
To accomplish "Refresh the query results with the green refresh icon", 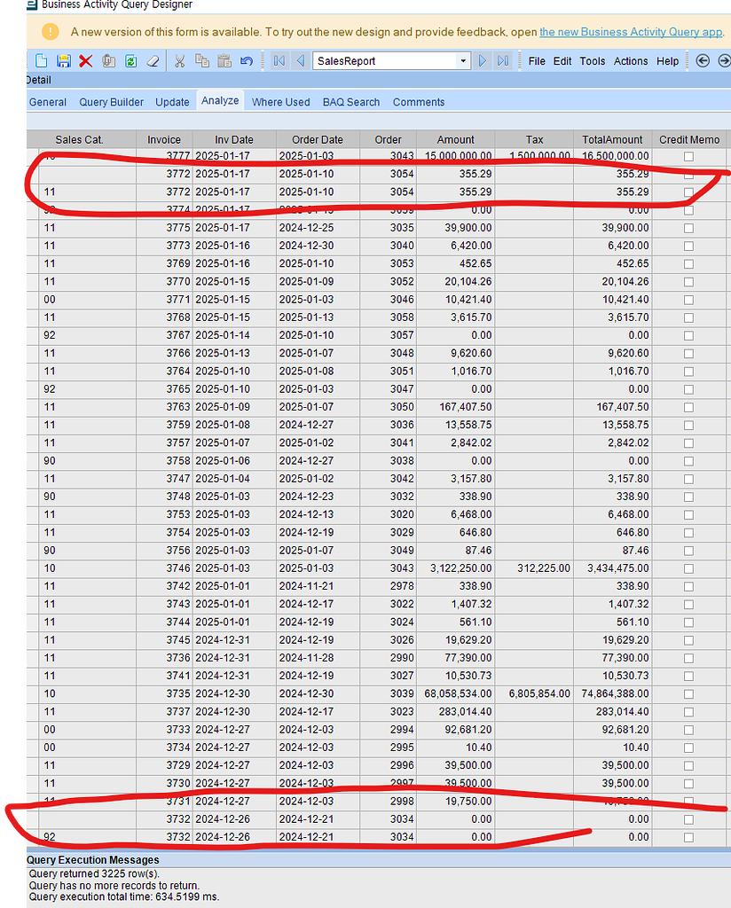I will point(130,60).
